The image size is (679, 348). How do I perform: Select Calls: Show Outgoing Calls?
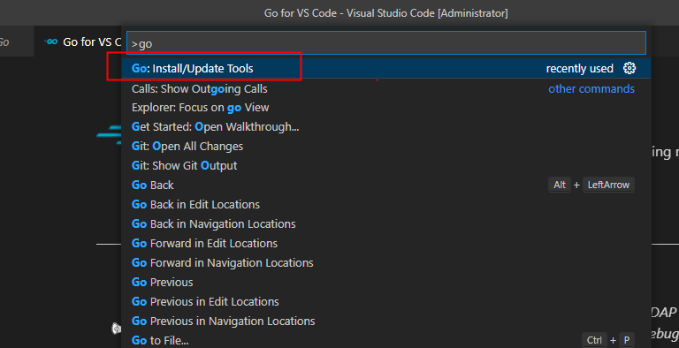(386, 88)
